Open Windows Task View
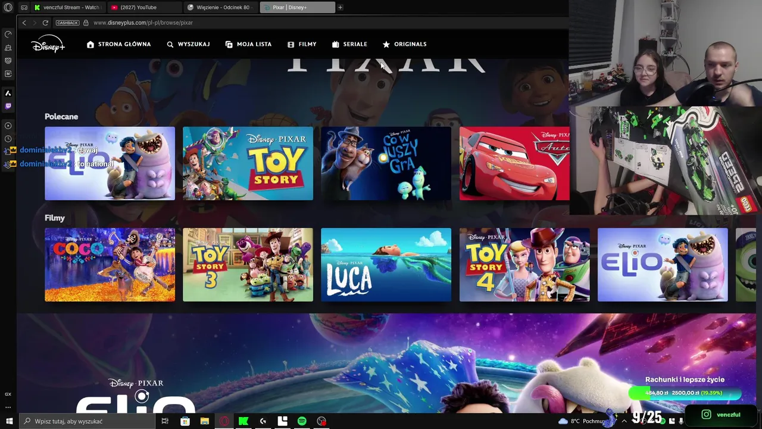 (165, 421)
